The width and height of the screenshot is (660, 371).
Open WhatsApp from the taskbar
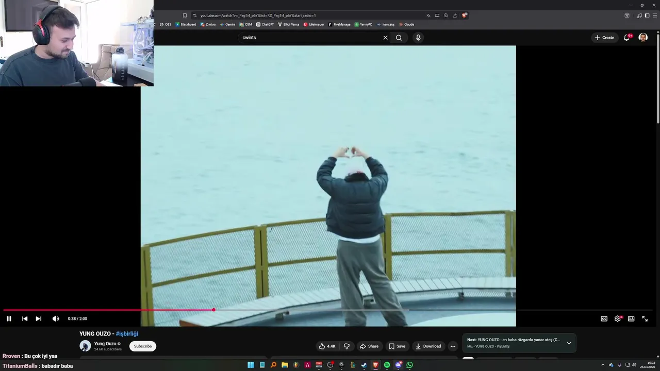tap(409, 365)
